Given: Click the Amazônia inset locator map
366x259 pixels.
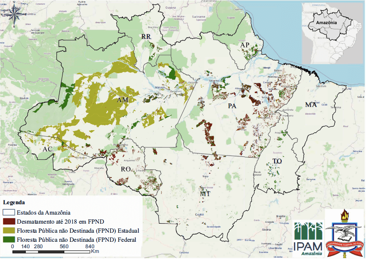Looking at the screenshot, I should tap(332, 33).
